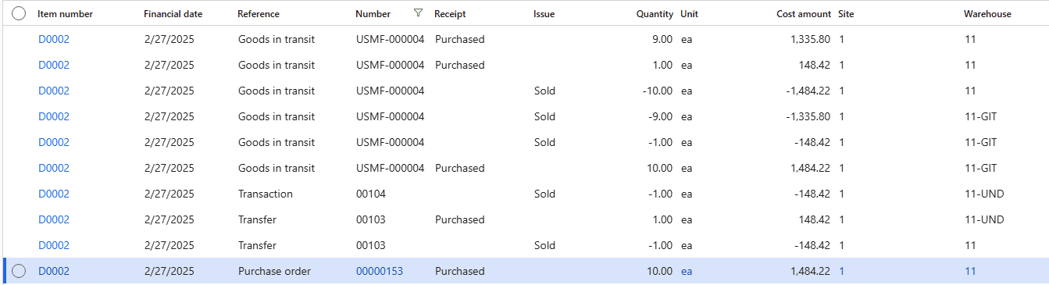This screenshot has width=1049, height=285.
Task: Select cost '-148.42' in the Transaction row
Action: [x=812, y=194]
